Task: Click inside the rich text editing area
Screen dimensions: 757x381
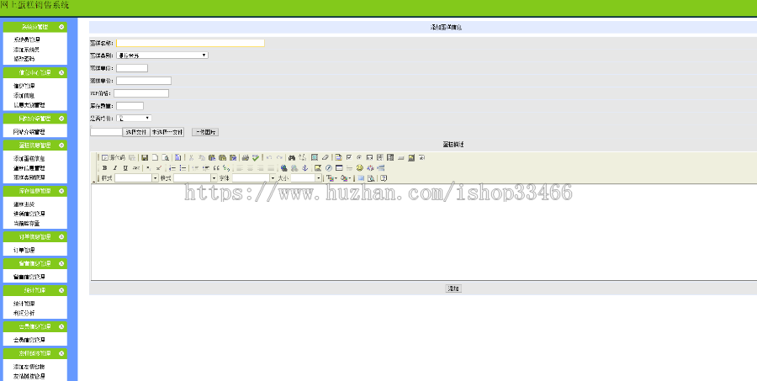Action: pos(424,232)
